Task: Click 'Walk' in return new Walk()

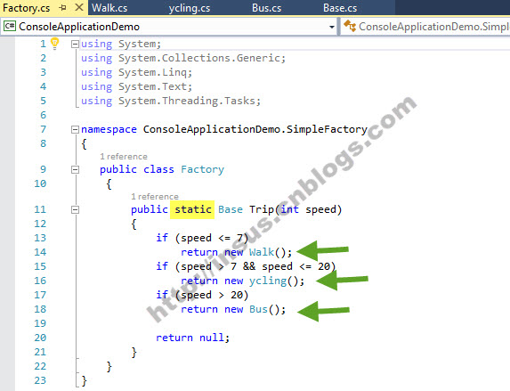Action: tap(262, 252)
